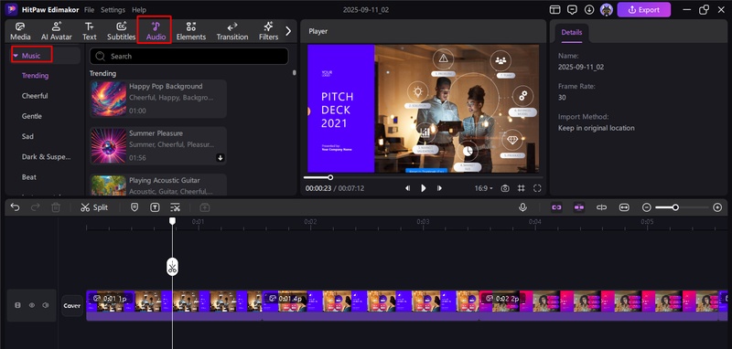
Task: Fit the timeline to window
Action: tap(624, 207)
